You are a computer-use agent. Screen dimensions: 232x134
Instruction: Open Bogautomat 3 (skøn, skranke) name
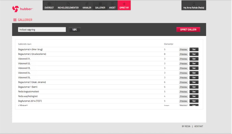[x=32, y=82]
